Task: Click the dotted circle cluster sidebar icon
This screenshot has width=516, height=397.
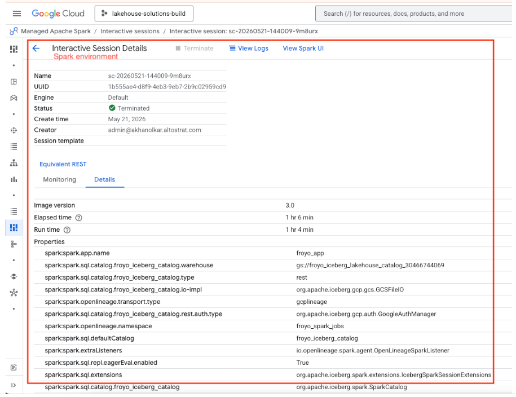Action: click(14, 130)
